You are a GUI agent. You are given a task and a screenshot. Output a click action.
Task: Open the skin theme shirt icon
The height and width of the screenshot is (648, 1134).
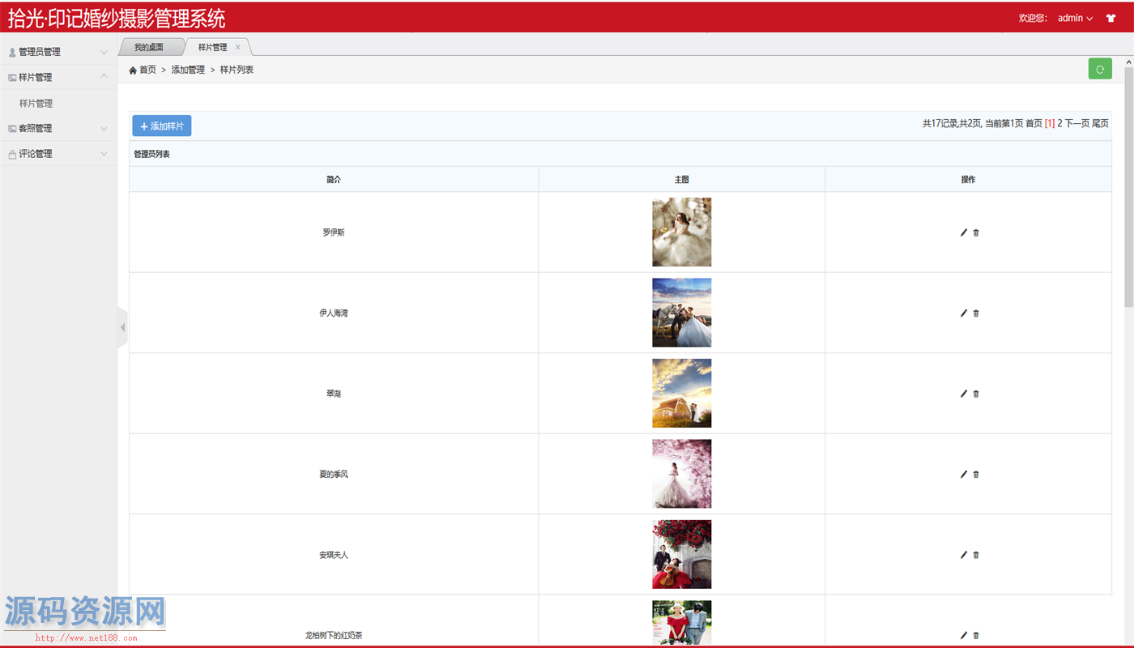pos(1111,18)
